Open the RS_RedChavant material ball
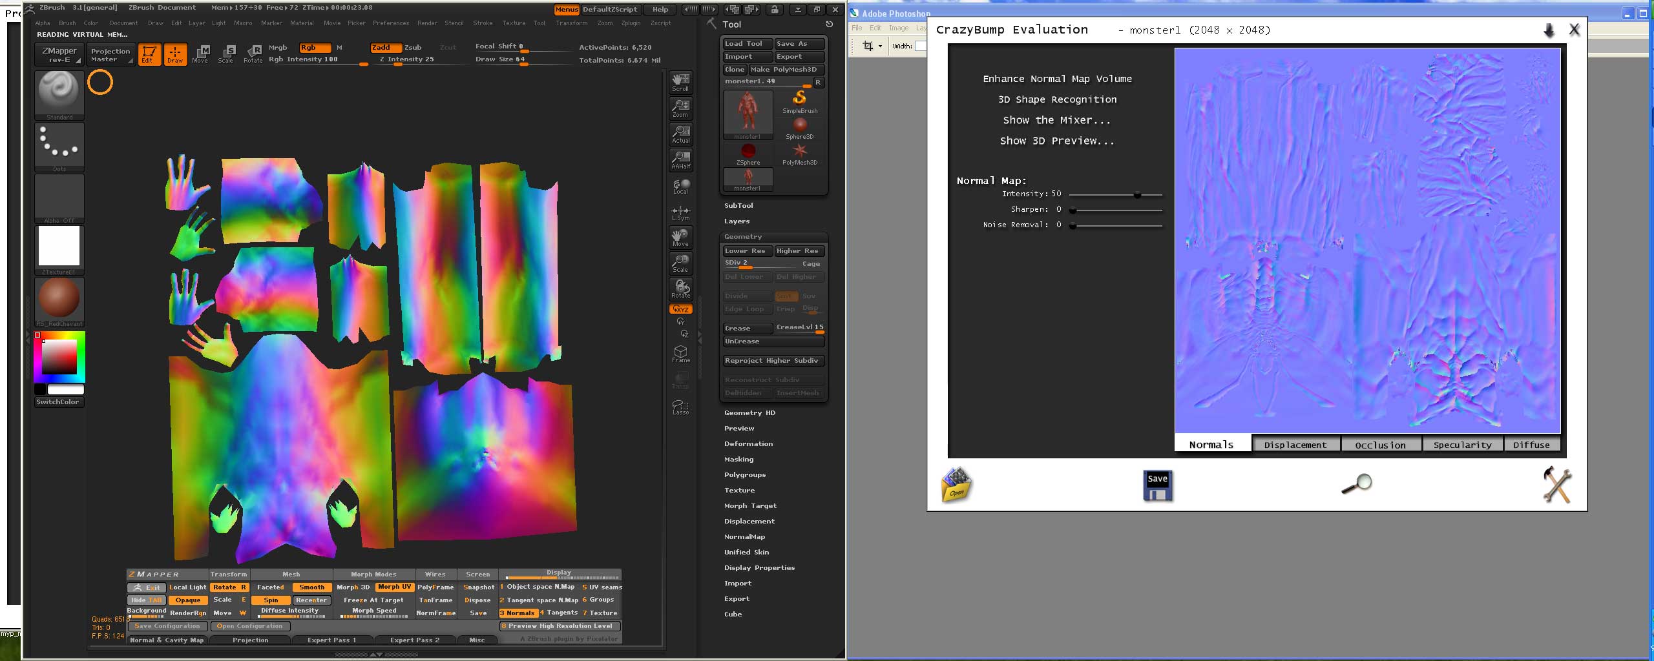Image resolution: width=1654 pixels, height=661 pixels. tap(59, 301)
